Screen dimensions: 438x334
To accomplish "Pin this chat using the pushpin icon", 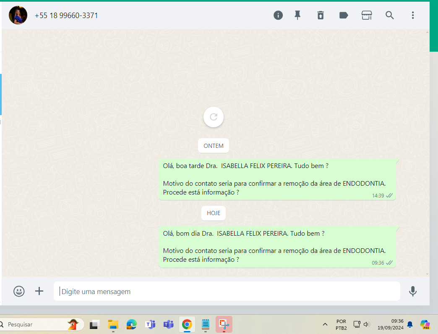I will (297, 16).
